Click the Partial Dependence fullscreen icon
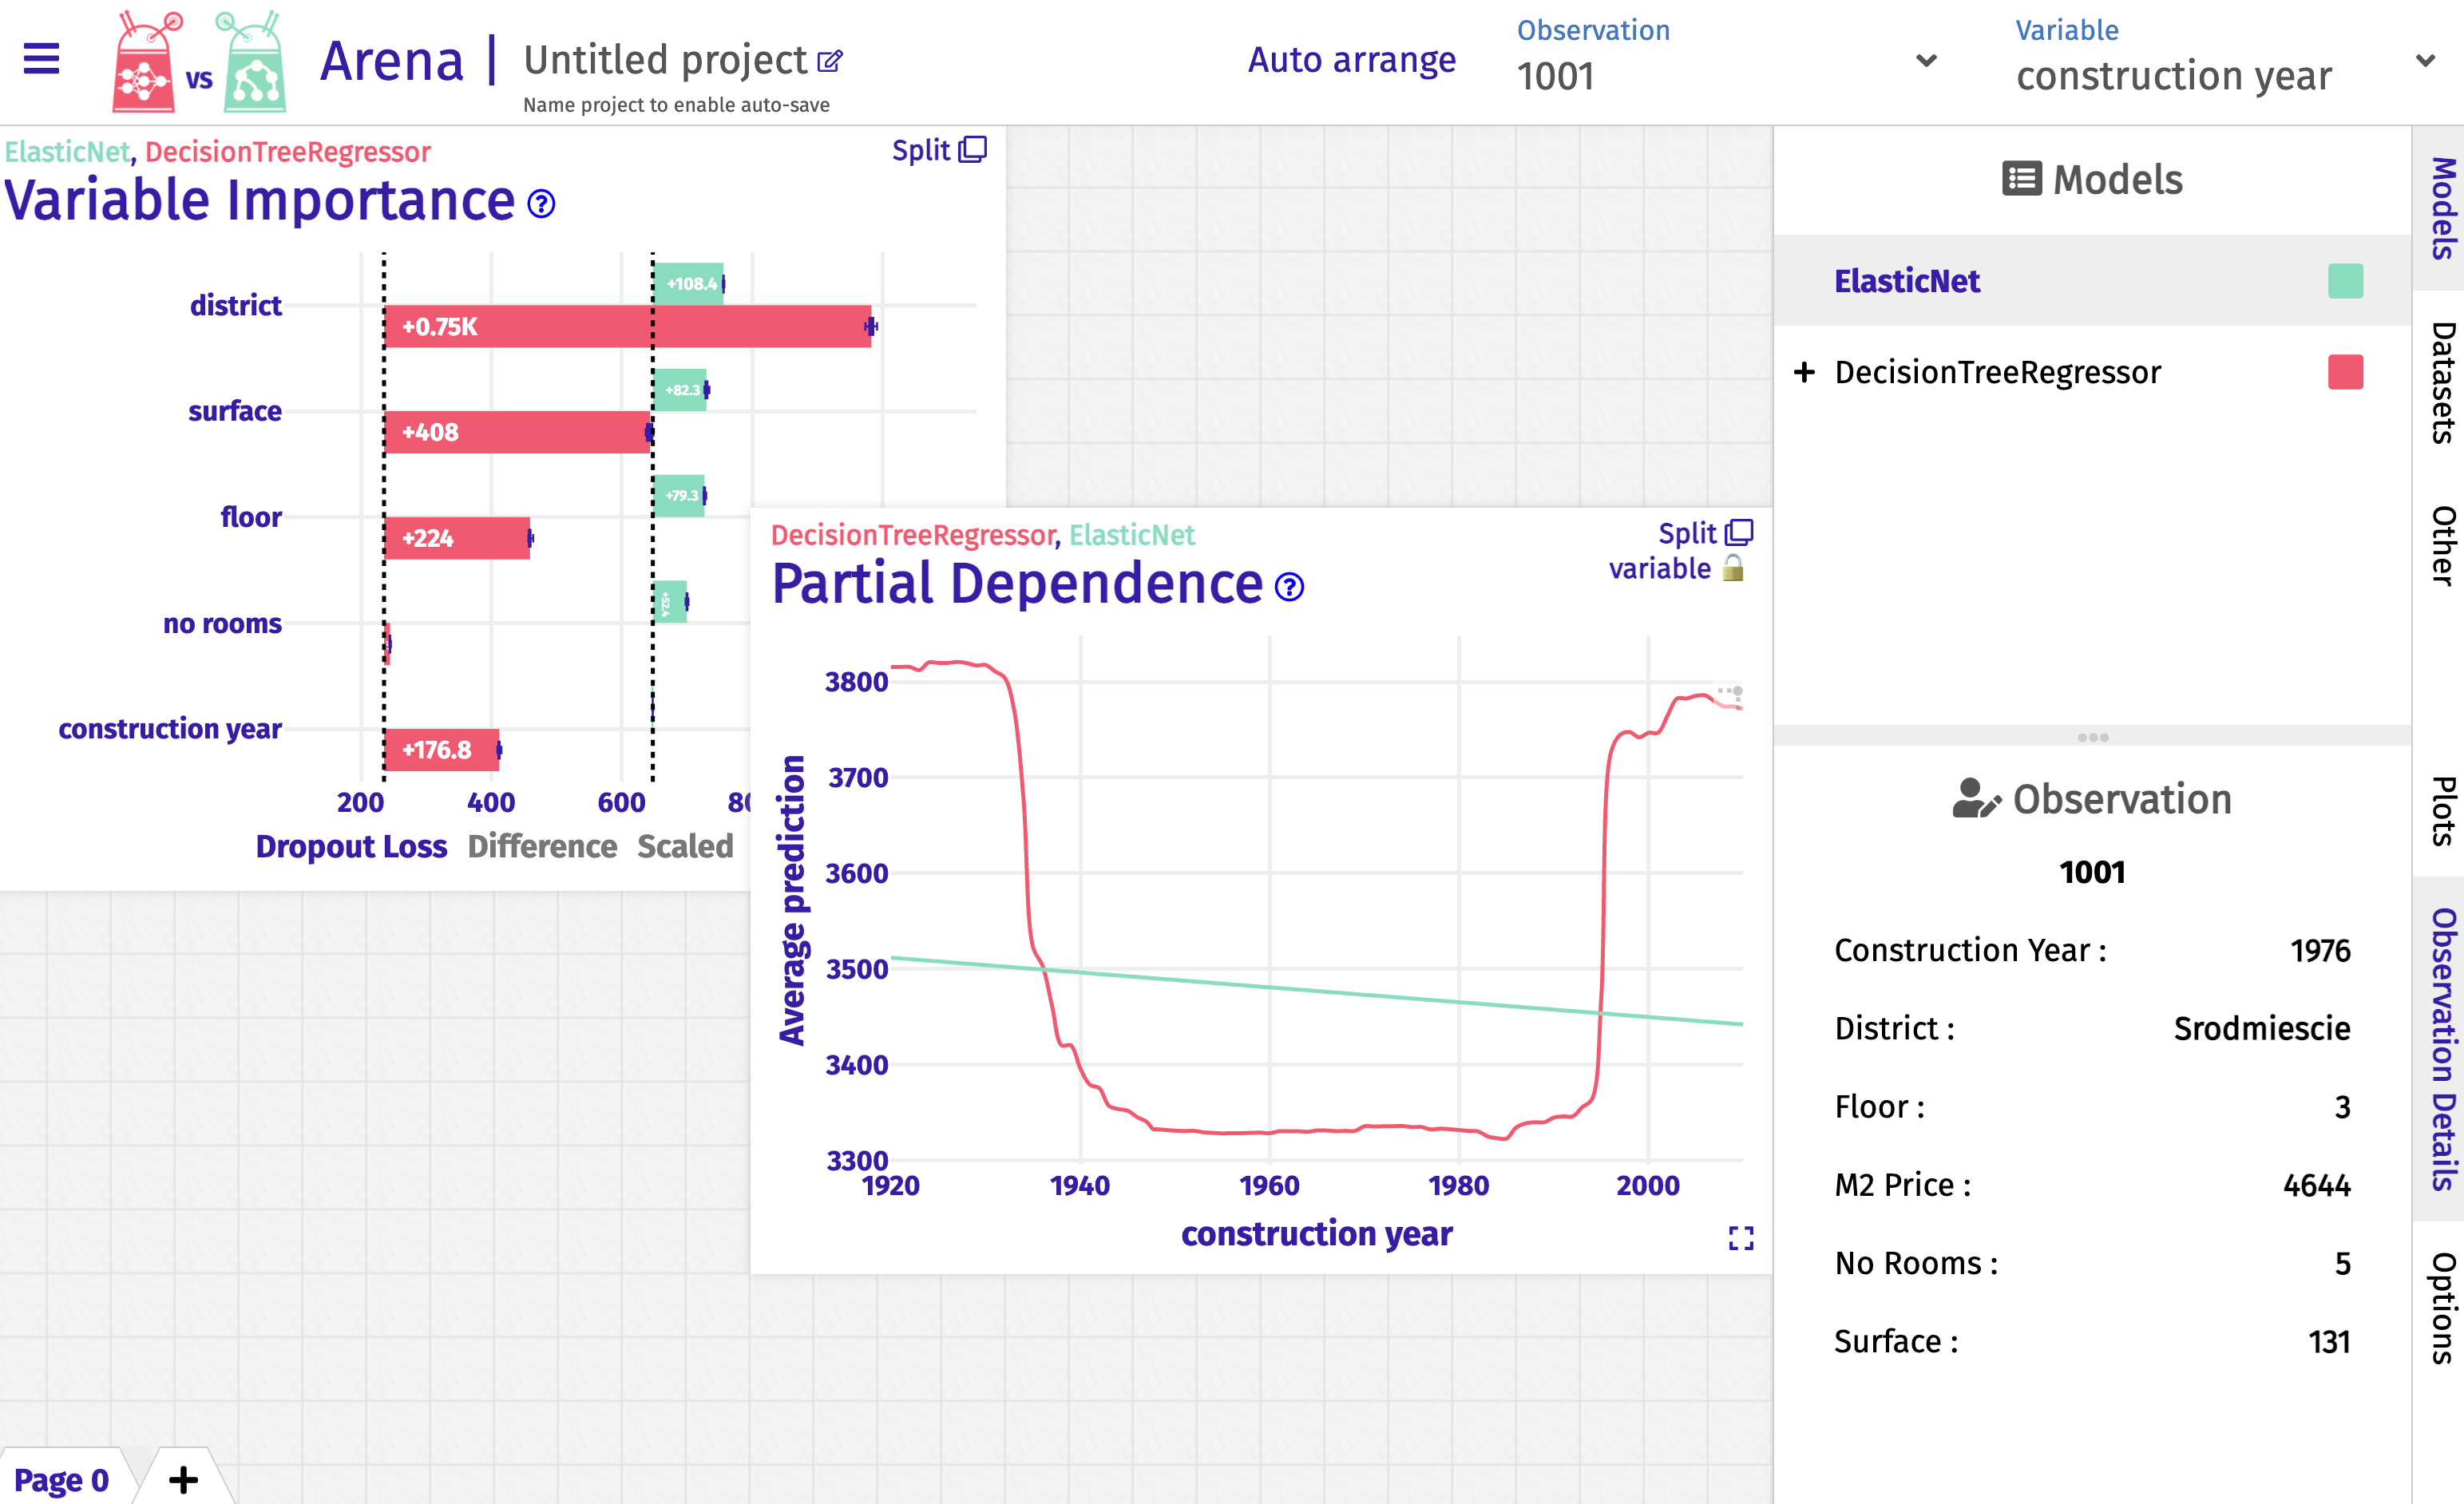 1740,1238
